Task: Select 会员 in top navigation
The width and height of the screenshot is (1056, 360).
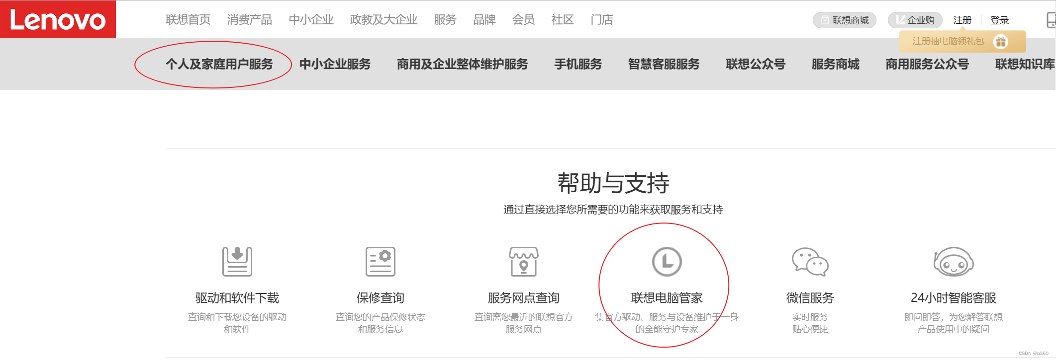Action: 524,19
